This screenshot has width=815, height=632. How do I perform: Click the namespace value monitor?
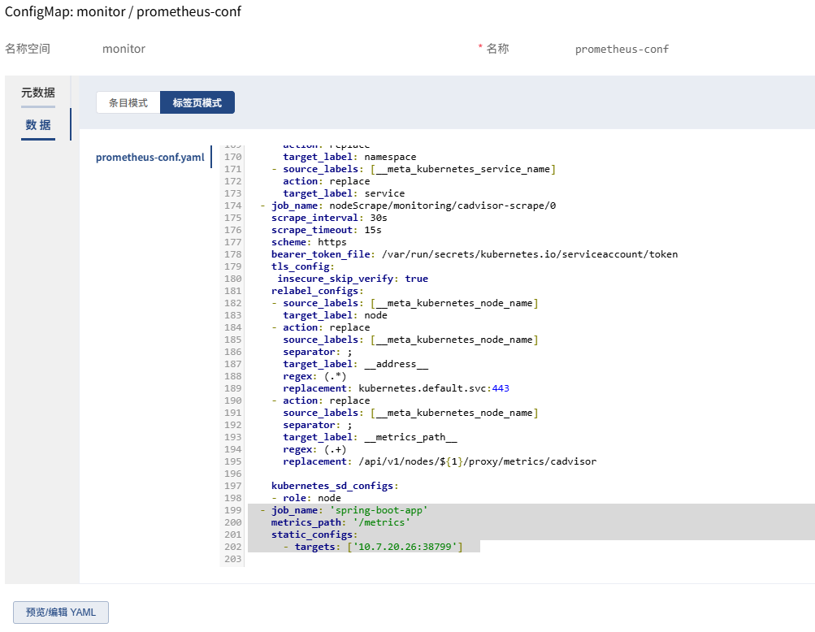pos(124,49)
